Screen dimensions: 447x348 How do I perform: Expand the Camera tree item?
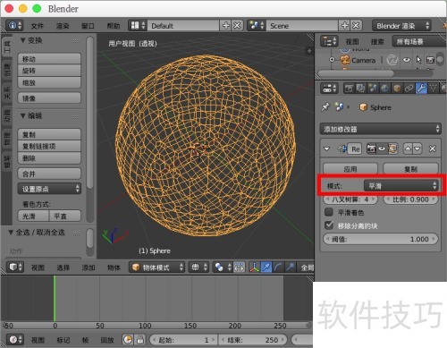coord(332,60)
